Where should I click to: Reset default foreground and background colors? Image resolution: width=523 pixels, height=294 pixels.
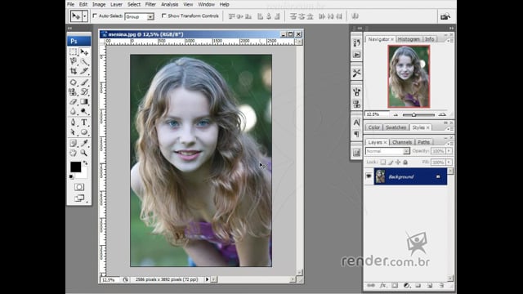(72, 176)
